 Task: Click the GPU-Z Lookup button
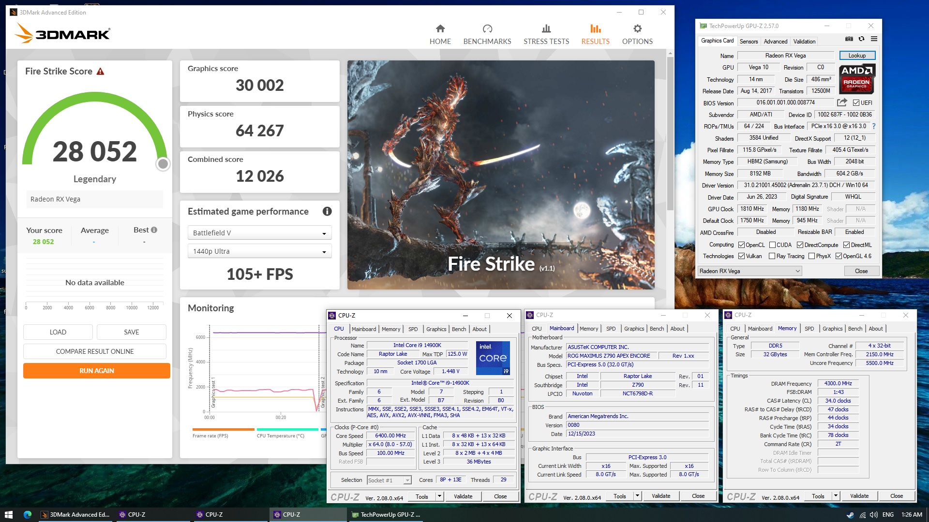[857, 56]
